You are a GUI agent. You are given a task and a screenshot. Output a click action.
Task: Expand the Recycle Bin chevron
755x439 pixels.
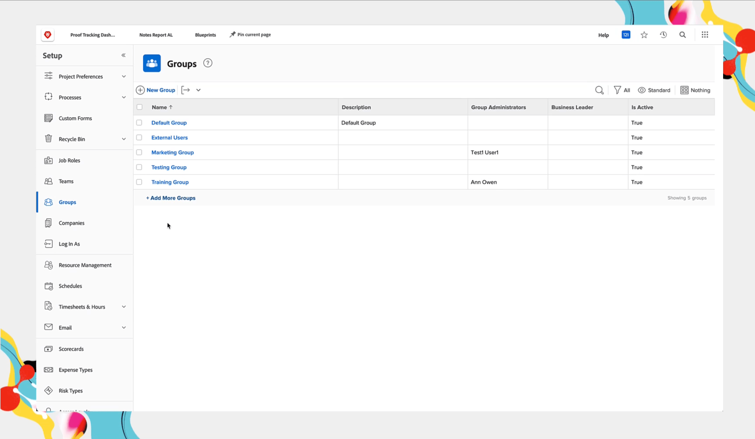124,139
